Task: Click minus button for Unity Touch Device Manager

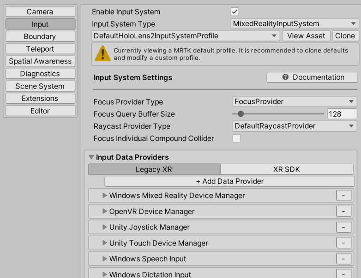Action: pyautogui.click(x=343, y=243)
